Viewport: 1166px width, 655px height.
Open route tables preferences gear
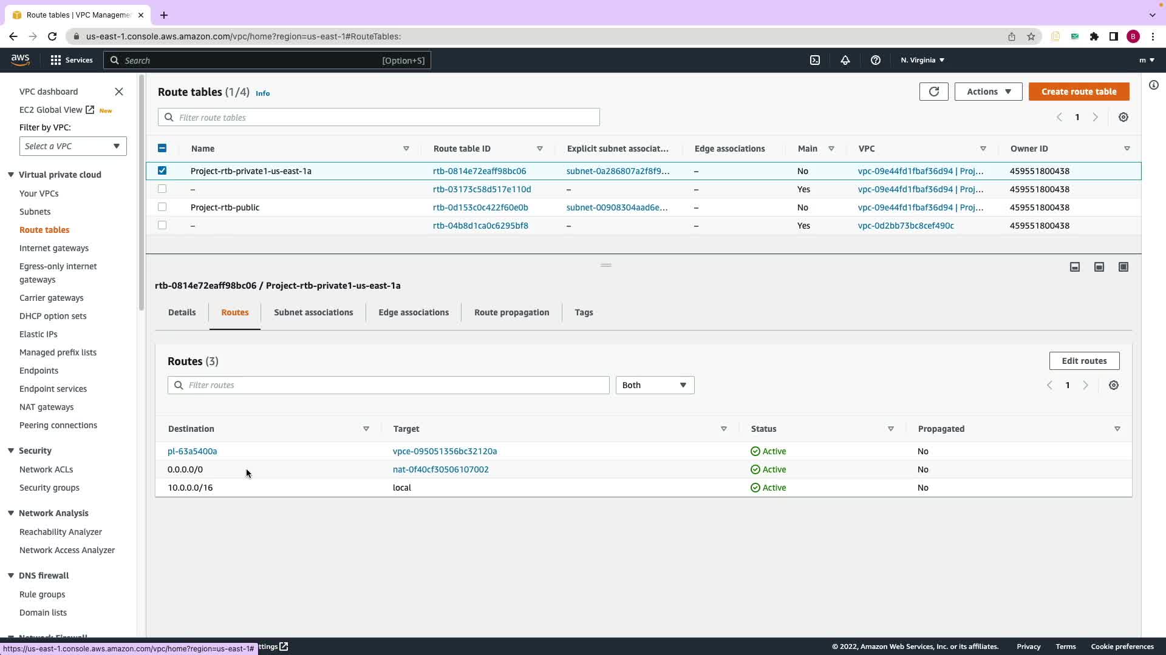[1123, 117]
